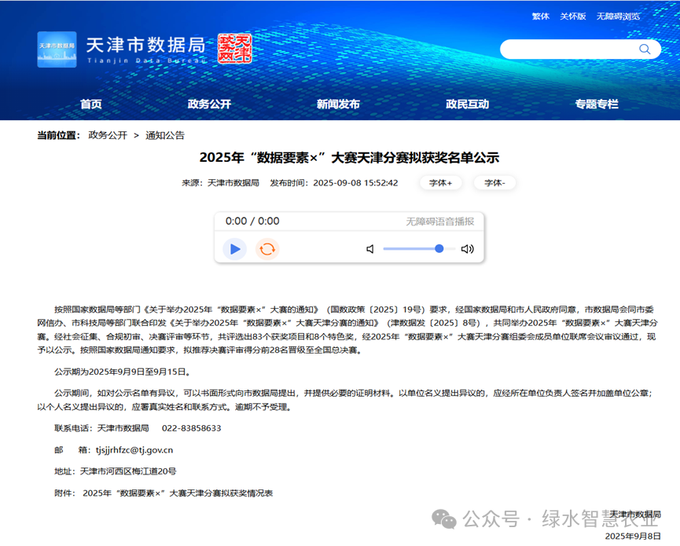This screenshot has height=546, width=680.
Task: Open the 政务公开 navigation menu
Action: 209,102
